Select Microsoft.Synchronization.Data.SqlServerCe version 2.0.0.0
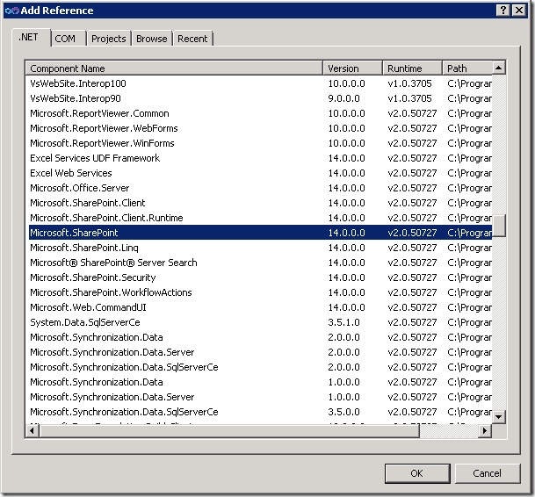 pyautogui.click(x=260, y=367)
